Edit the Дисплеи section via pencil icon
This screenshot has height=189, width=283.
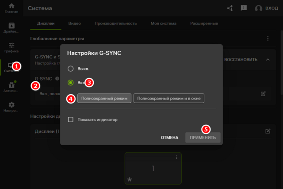pyautogui.click(x=268, y=131)
